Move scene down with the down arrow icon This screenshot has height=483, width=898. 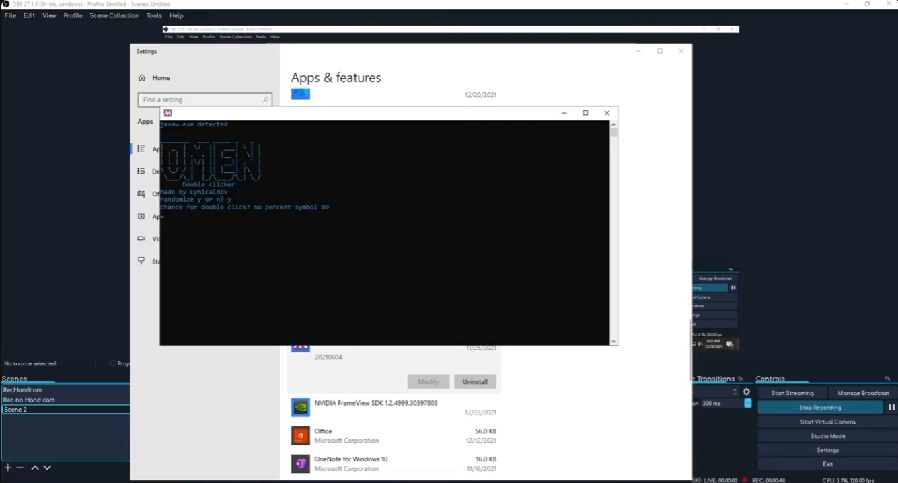[47, 468]
